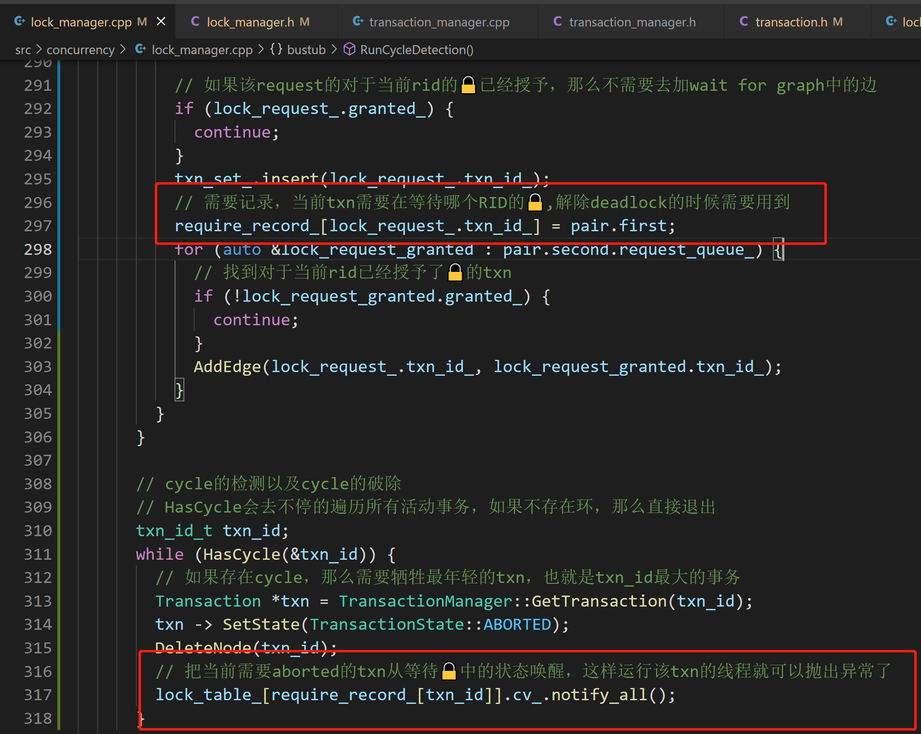
Task: Click C++ icon in breadcrumb path
Action: click(x=140, y=49)
